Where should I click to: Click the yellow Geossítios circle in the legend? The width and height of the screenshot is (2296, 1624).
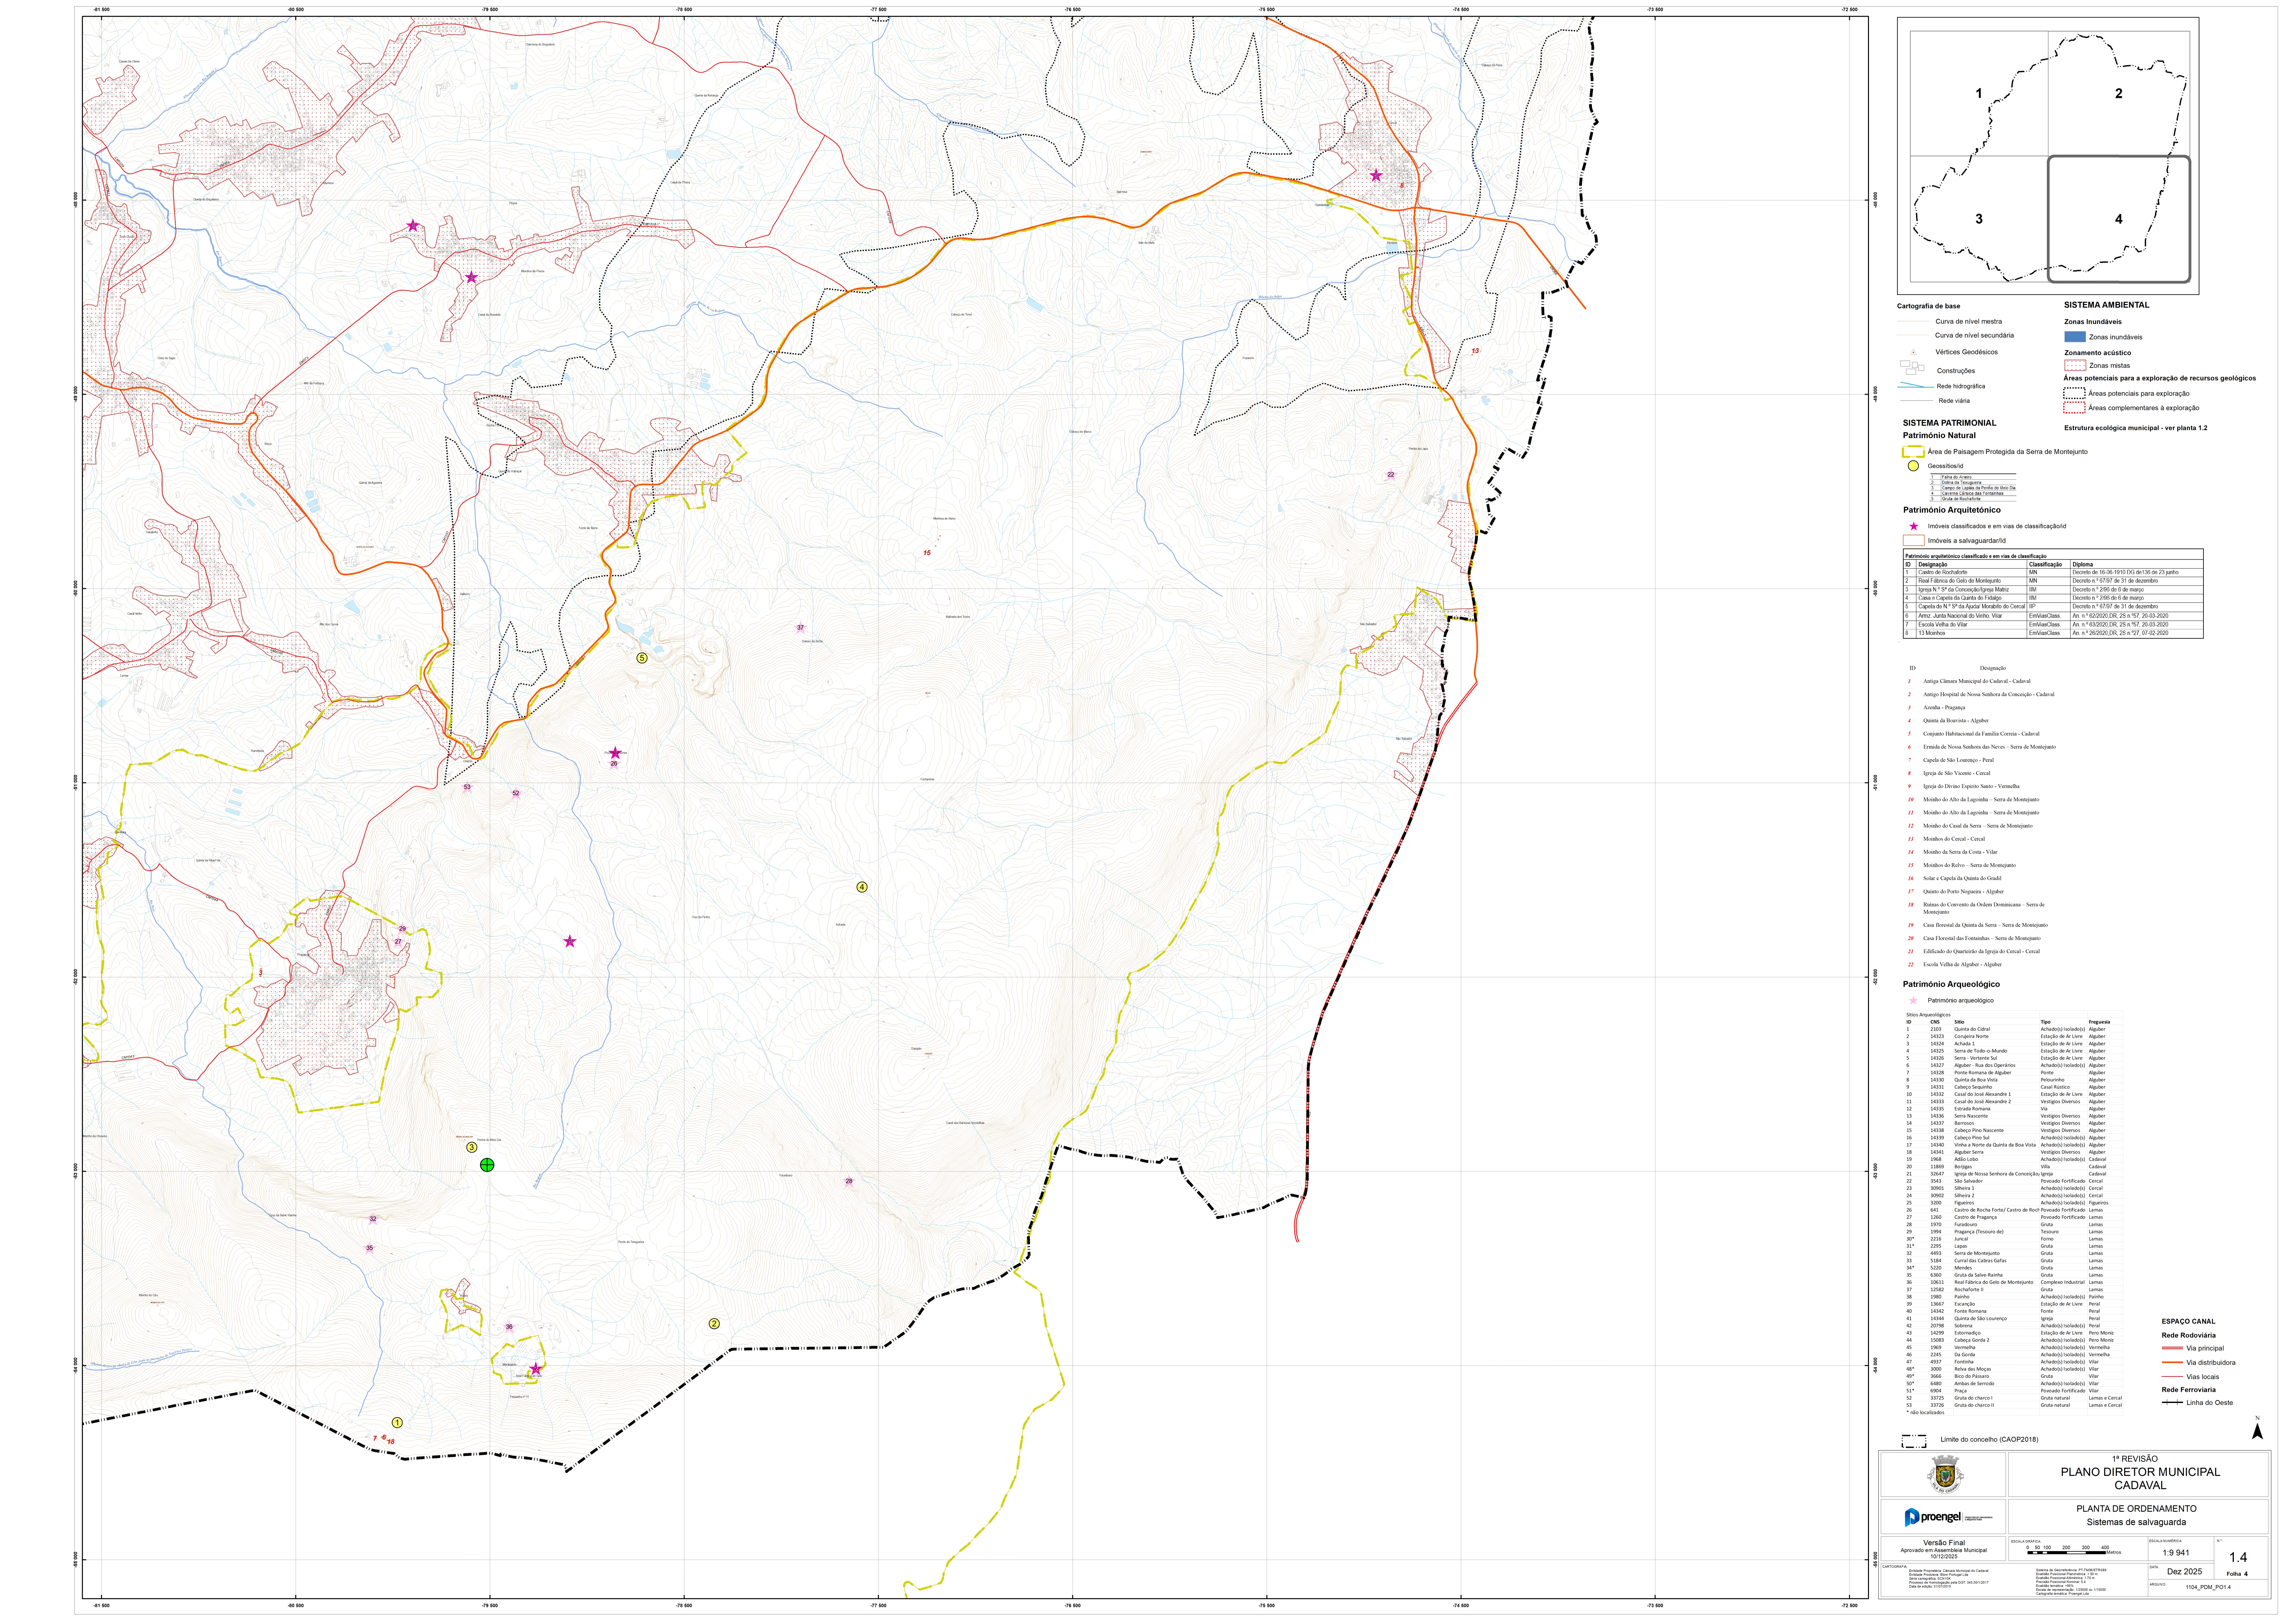click(x=1913, y=466)
